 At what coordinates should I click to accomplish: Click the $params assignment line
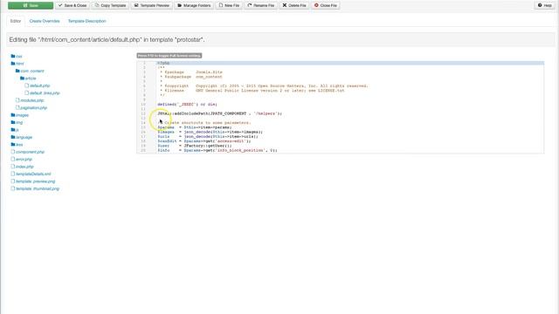point(195,127)
